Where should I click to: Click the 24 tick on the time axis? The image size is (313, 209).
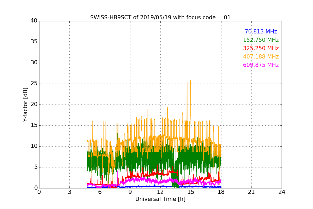(x=281, y=192)
